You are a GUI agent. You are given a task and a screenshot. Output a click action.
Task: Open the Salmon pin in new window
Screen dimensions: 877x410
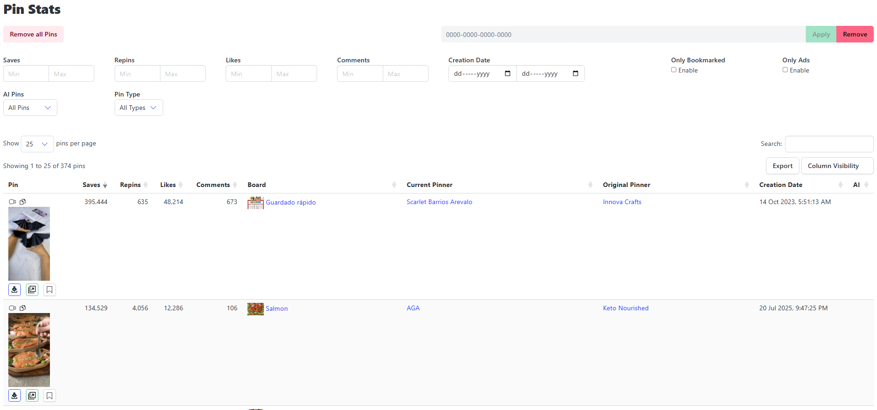point(32,396)
